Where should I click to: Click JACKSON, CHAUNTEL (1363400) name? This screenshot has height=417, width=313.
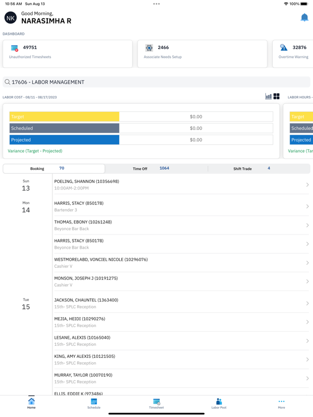pyautogui.click(x=86, y=300)
